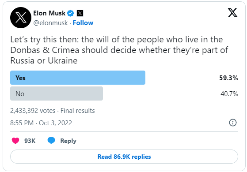Image resolution: width=247 pixels, height=172 pixels.
Task: Click the small X affiliation badge
Action: tap(80, 13)
